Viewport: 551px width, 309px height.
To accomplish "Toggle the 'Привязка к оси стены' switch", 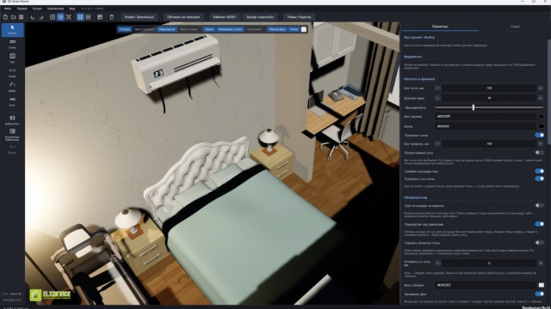I will [x=539, y=179].
